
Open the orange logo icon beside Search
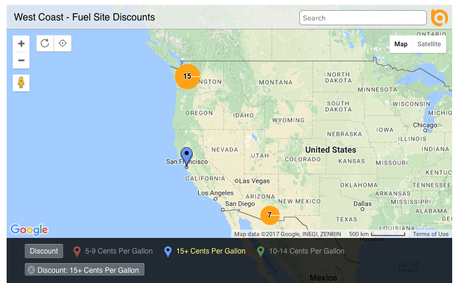point(439,18)
